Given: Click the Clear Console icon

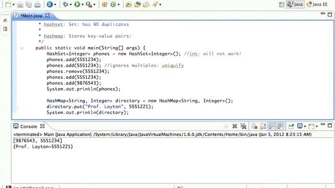Looking at the screenshot, I should point(254,126).
